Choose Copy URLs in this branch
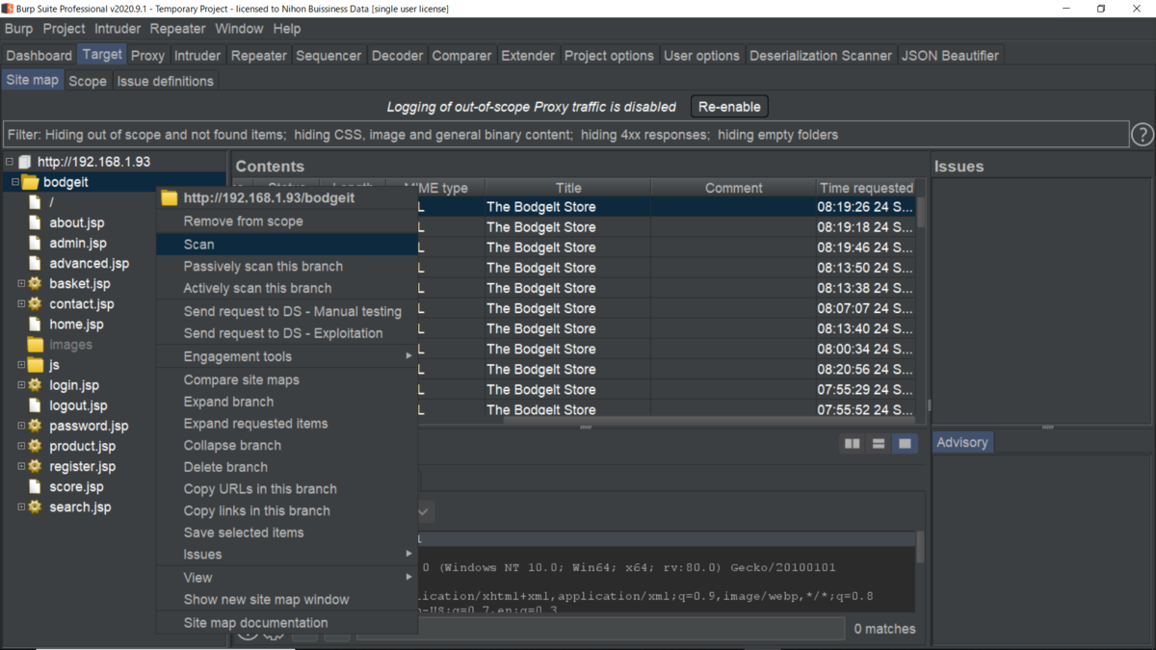1156x650 pixels. (287, 488)
